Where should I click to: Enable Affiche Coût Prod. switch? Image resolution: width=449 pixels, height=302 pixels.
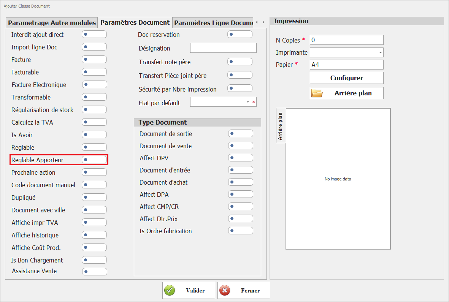pyautogui.click(x=94, y=247)
